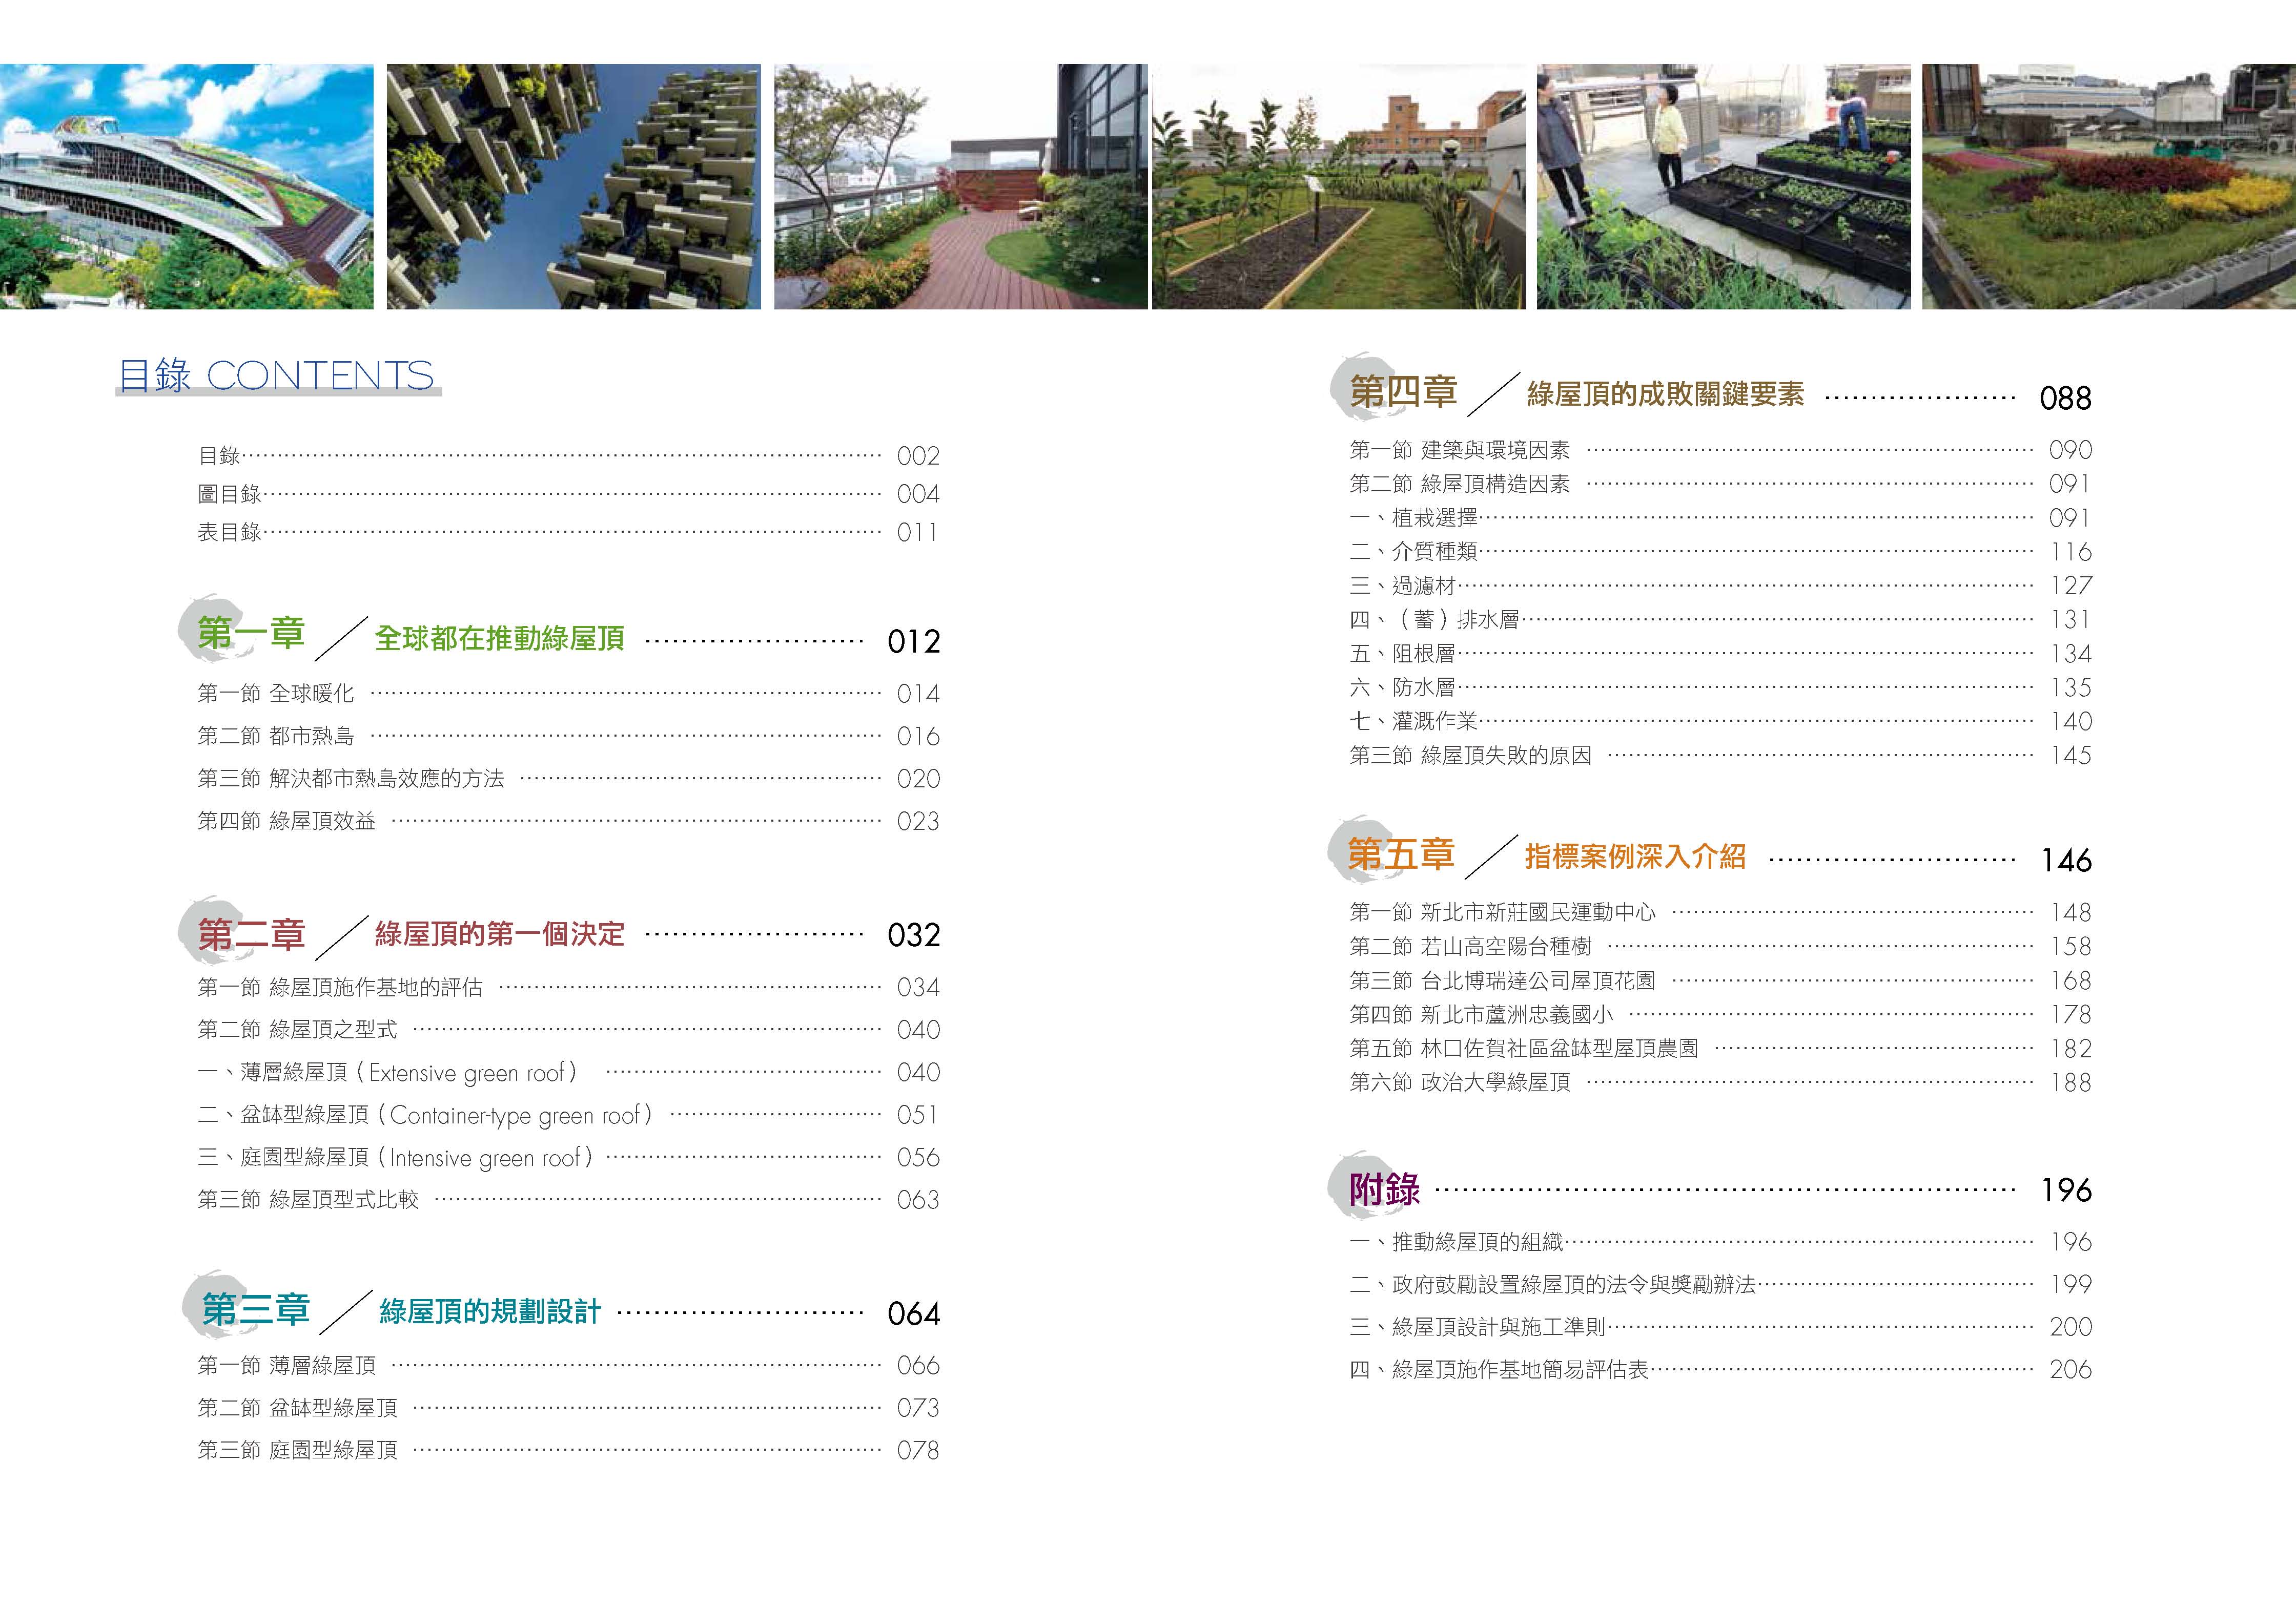This screenshot has height=1609, width=2296.
Task: Click the 二、介質種類 entry
Action: click(x=1720, y=552)
